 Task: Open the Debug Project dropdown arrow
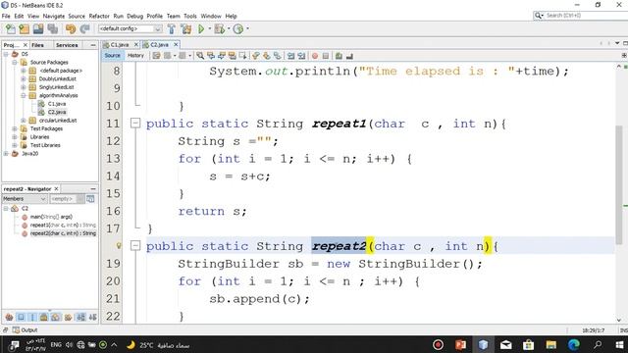pyautogui.click(x=229, y=28)
